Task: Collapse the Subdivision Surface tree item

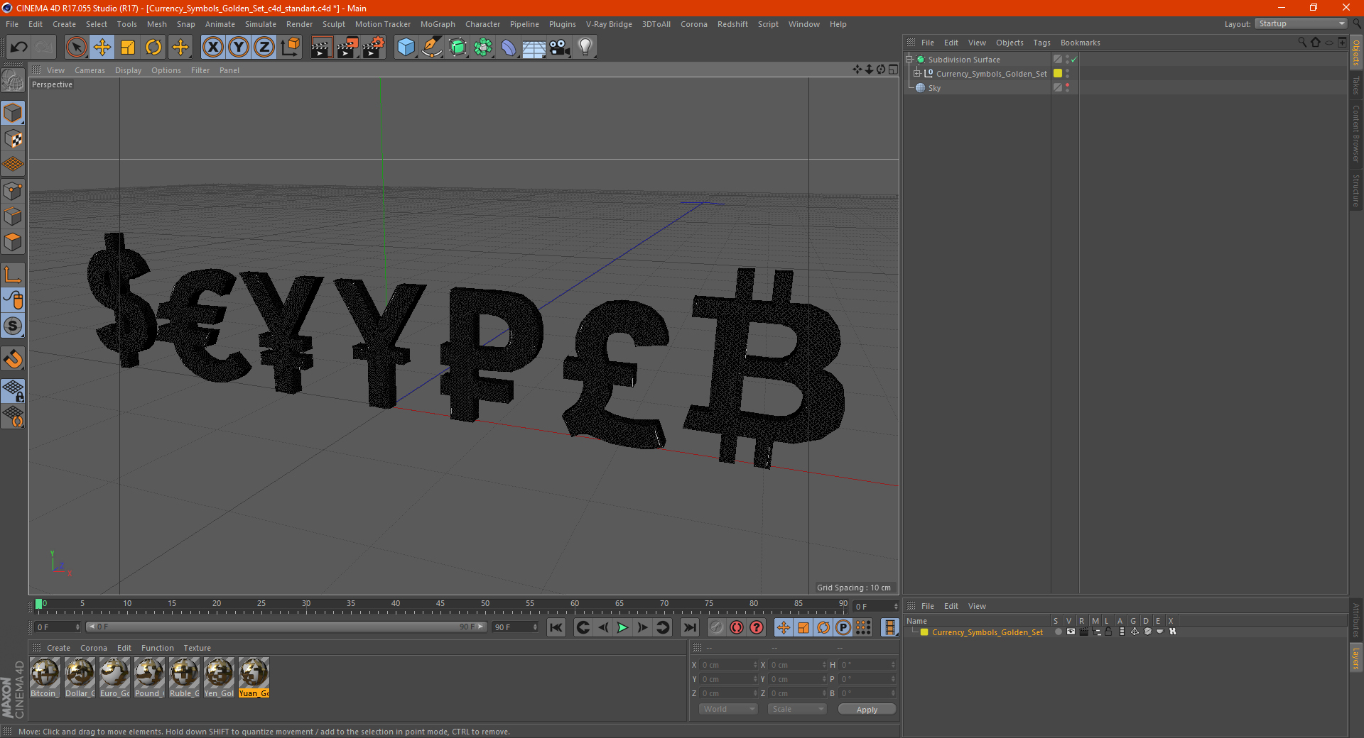Action: point(909,60)
